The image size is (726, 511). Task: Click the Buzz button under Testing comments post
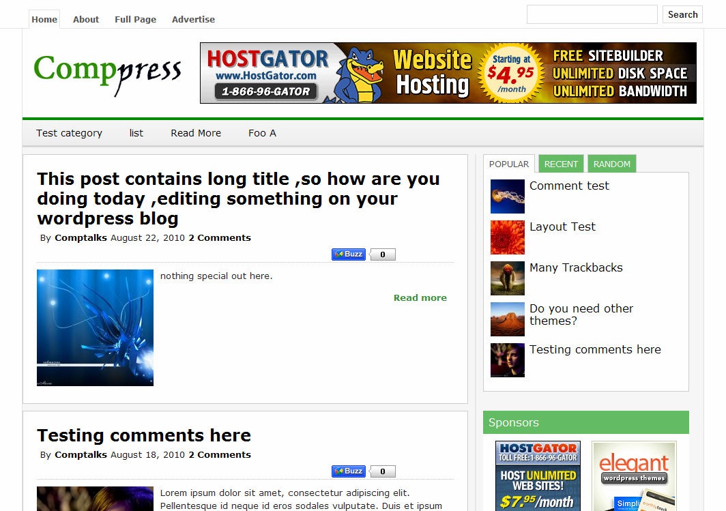tap(349, 471)
